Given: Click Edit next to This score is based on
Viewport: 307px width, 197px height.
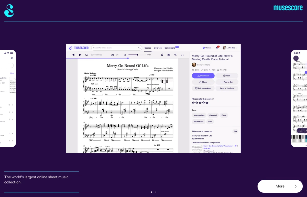Looking at the screenshot, I should (x=235, y=131).
